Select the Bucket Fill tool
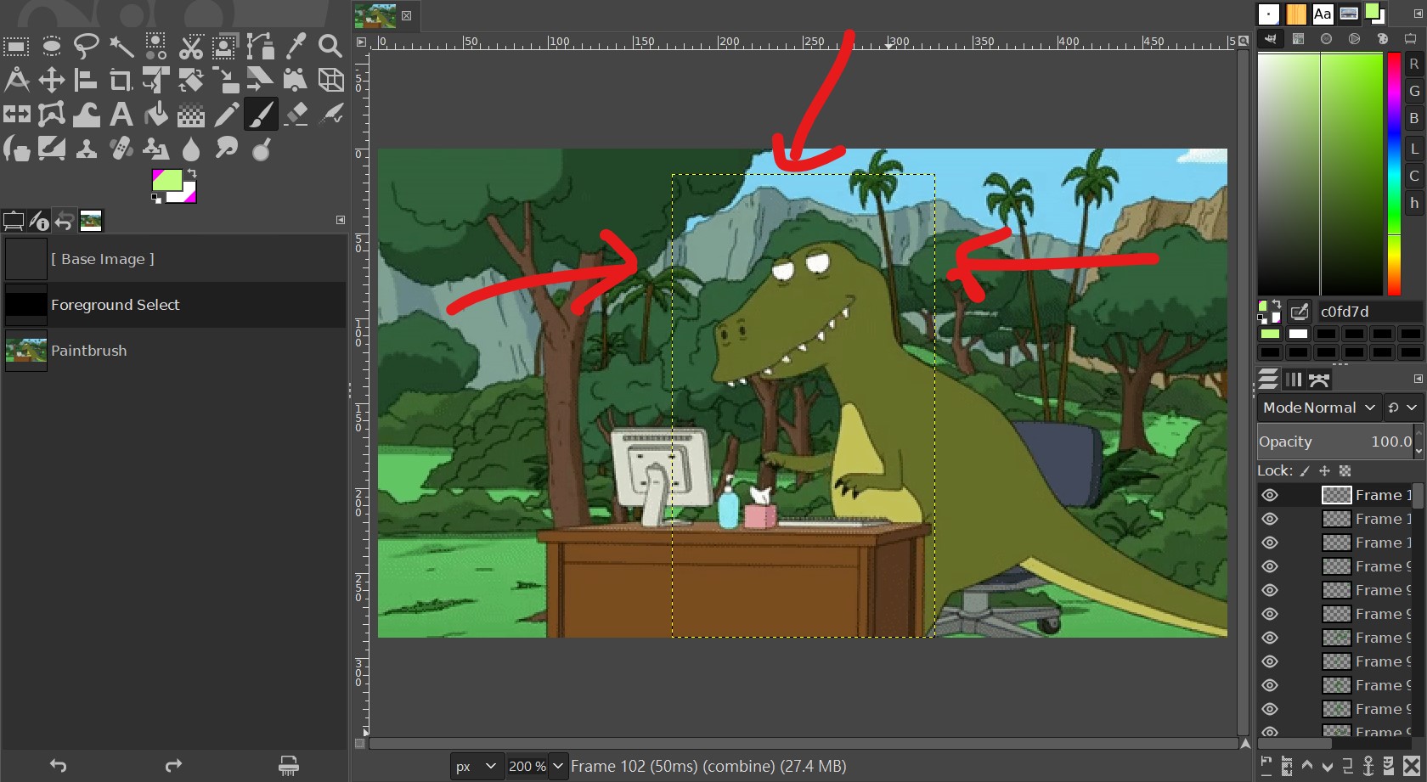Screen dimensions: 1427x782 (156, 115)
